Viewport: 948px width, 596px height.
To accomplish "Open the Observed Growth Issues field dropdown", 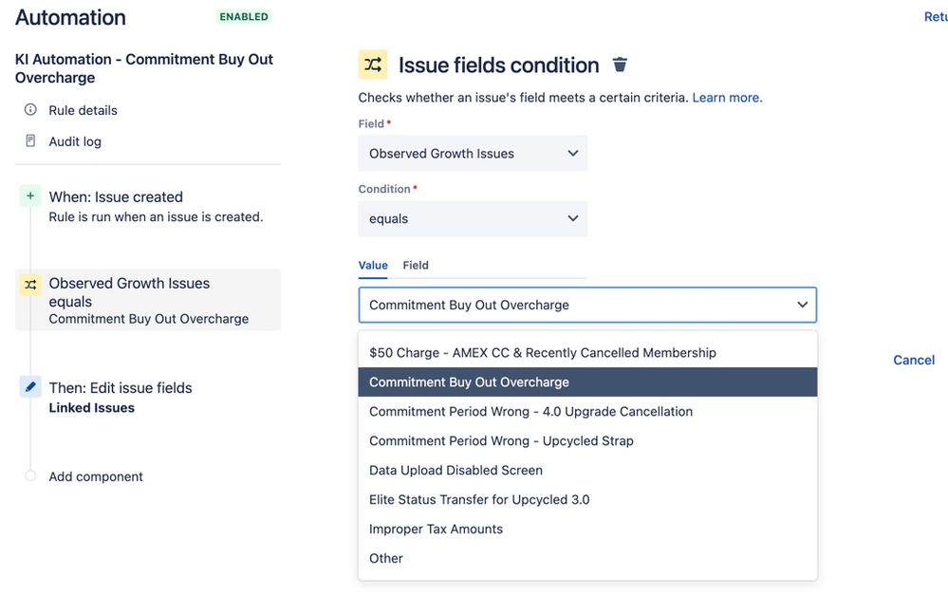I will coord(473,154).
